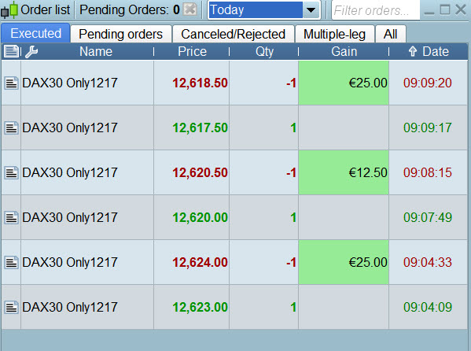
Task: Open order details icon for 09:09:17 order
Action: tap(11, 127)
